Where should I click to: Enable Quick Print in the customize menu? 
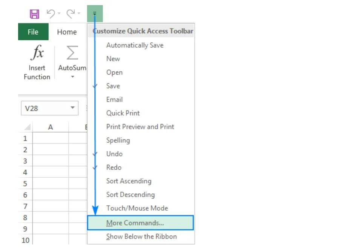click(x=123, y=113)
